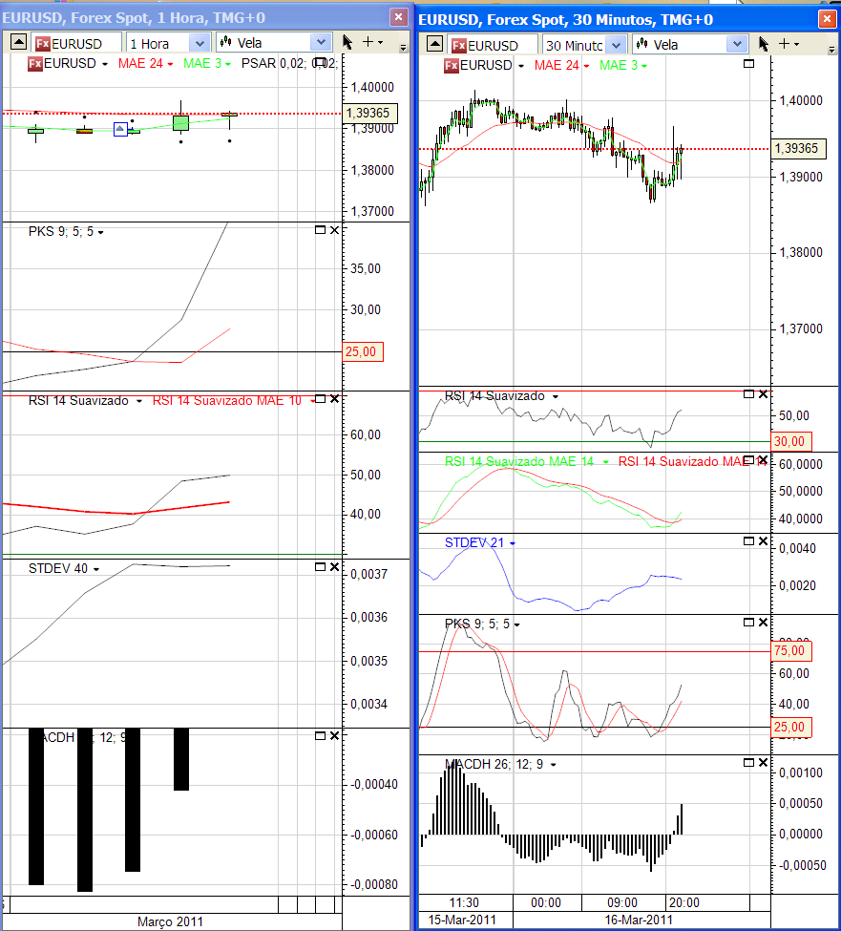Click the 30,00 level label in the RSI panel
841x931 pixels.
click(790, 441)
